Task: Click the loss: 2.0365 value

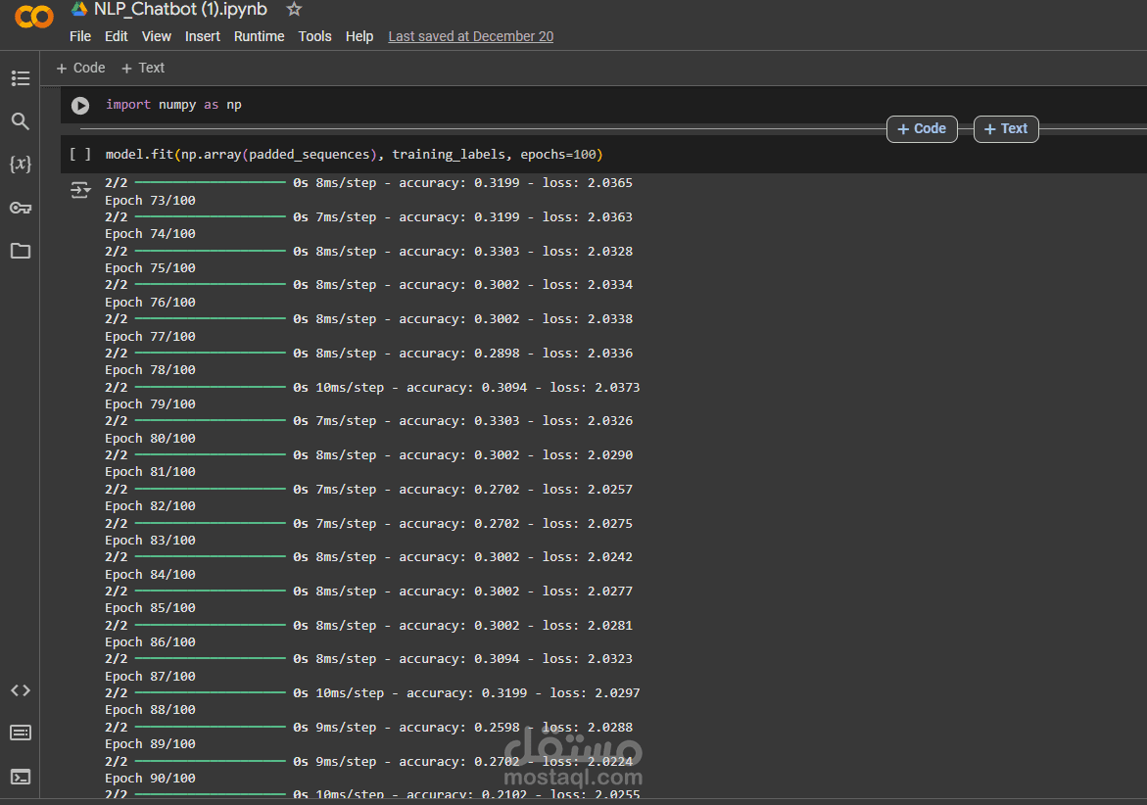Action: point(588,183)
